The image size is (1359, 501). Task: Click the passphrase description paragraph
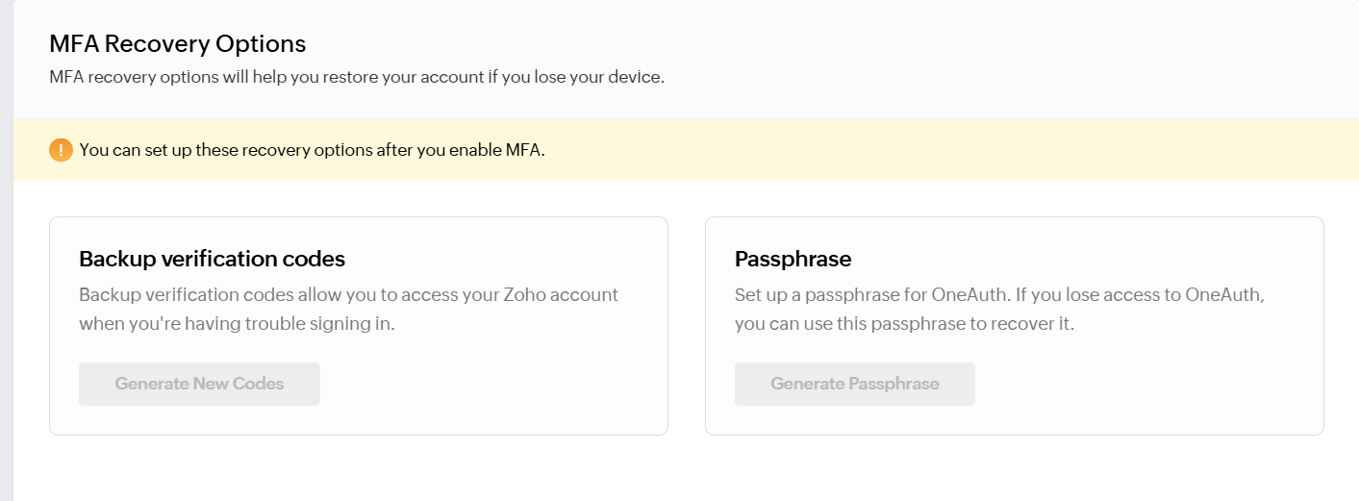pos(999,309)
